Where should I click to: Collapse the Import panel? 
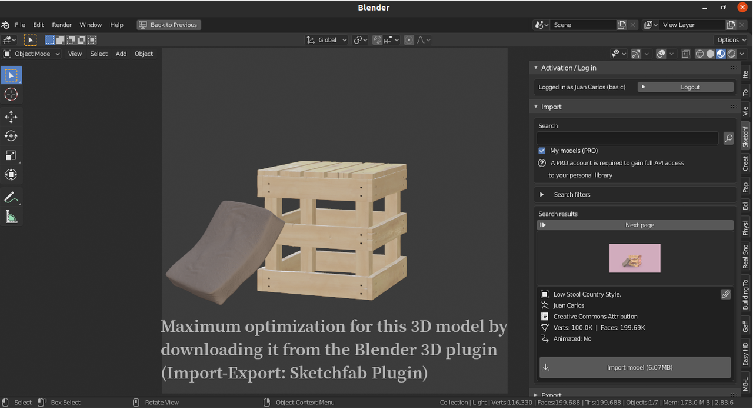point(536,107)
